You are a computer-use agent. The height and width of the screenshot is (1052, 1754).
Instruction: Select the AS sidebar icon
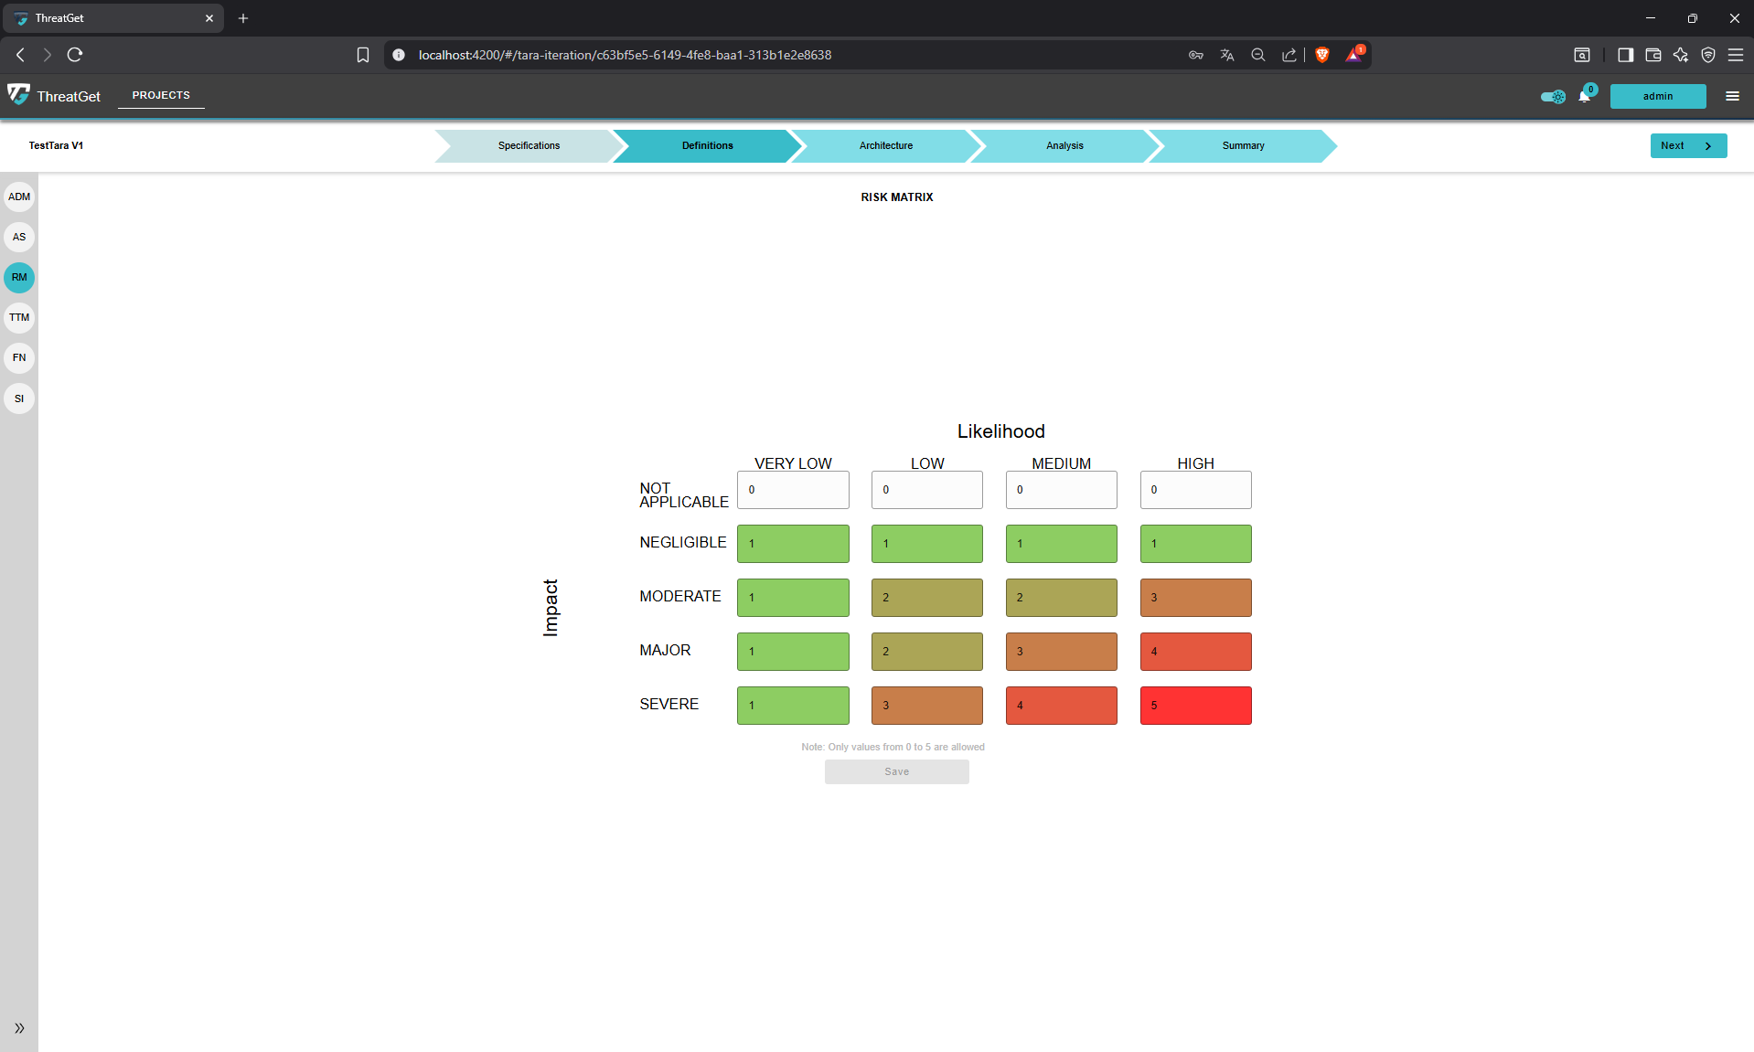click(18, 237)
